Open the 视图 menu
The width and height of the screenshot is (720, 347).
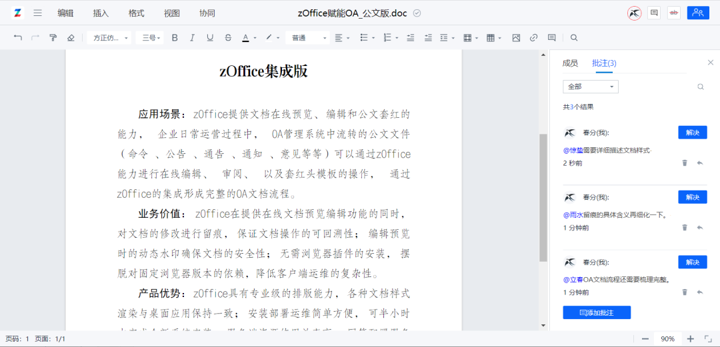[x=172, y=13]
